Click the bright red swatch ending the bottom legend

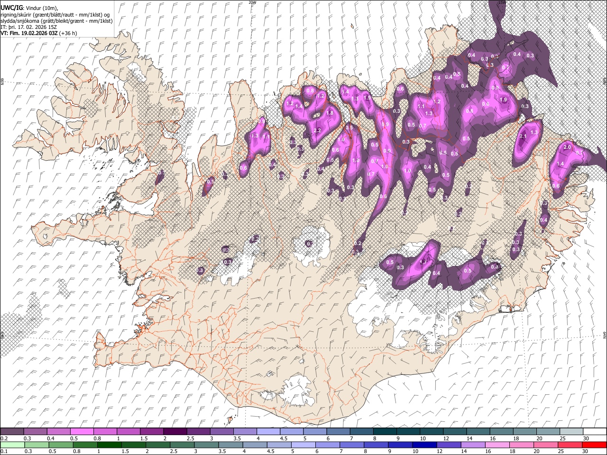(x=594, y=445)
